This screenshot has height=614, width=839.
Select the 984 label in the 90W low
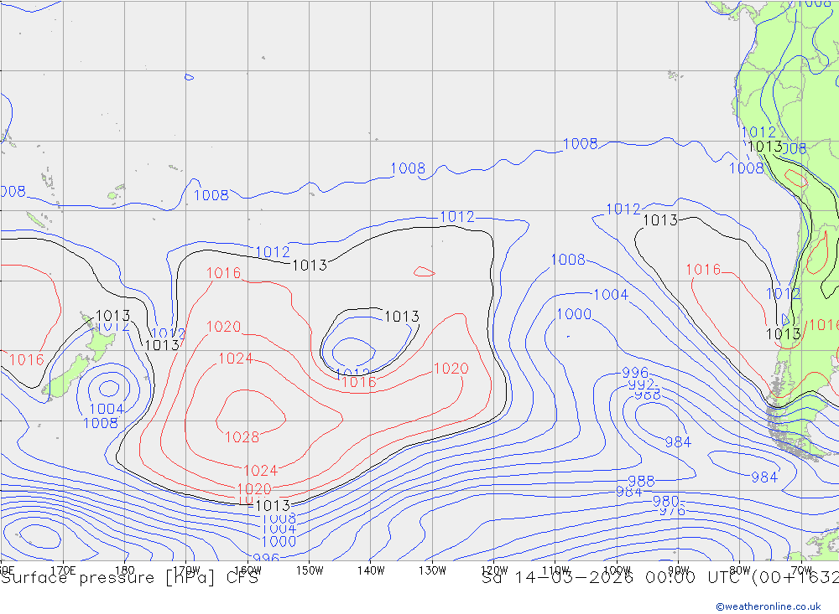pyautogui.click(x=678, y=442)
